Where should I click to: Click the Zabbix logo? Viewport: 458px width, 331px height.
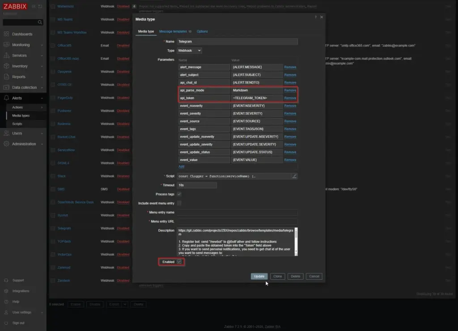point(15,6)
